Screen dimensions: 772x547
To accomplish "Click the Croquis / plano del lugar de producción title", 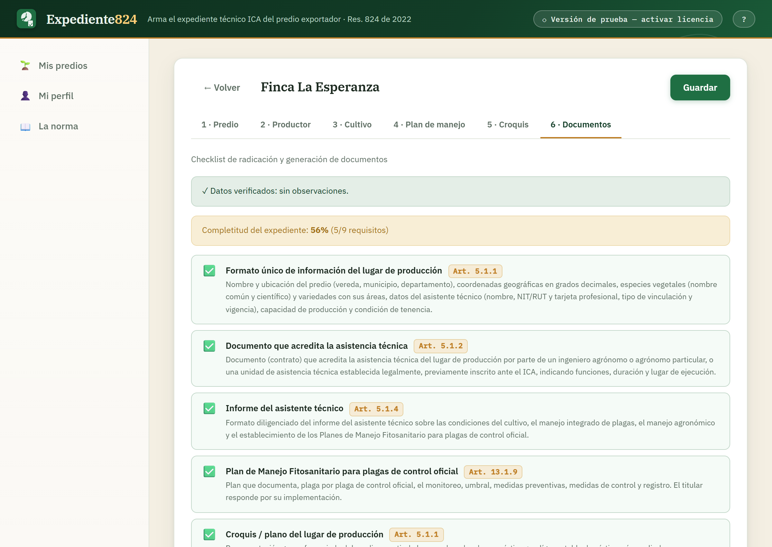I will pyautogui.click(x=304, y=534).
